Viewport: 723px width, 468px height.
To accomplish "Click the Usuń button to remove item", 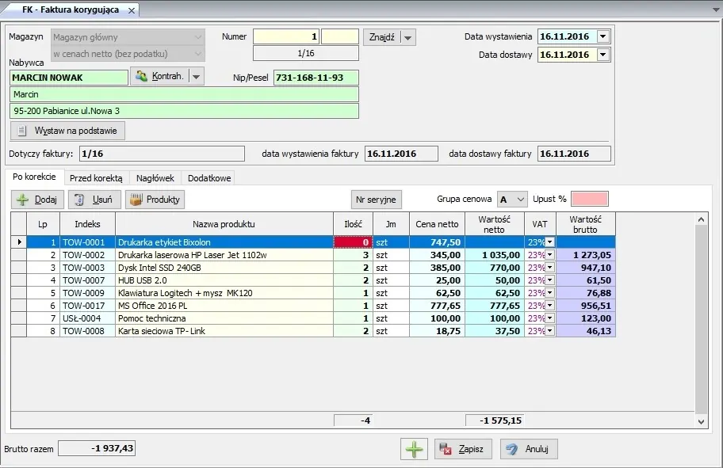I will (94, 200).
